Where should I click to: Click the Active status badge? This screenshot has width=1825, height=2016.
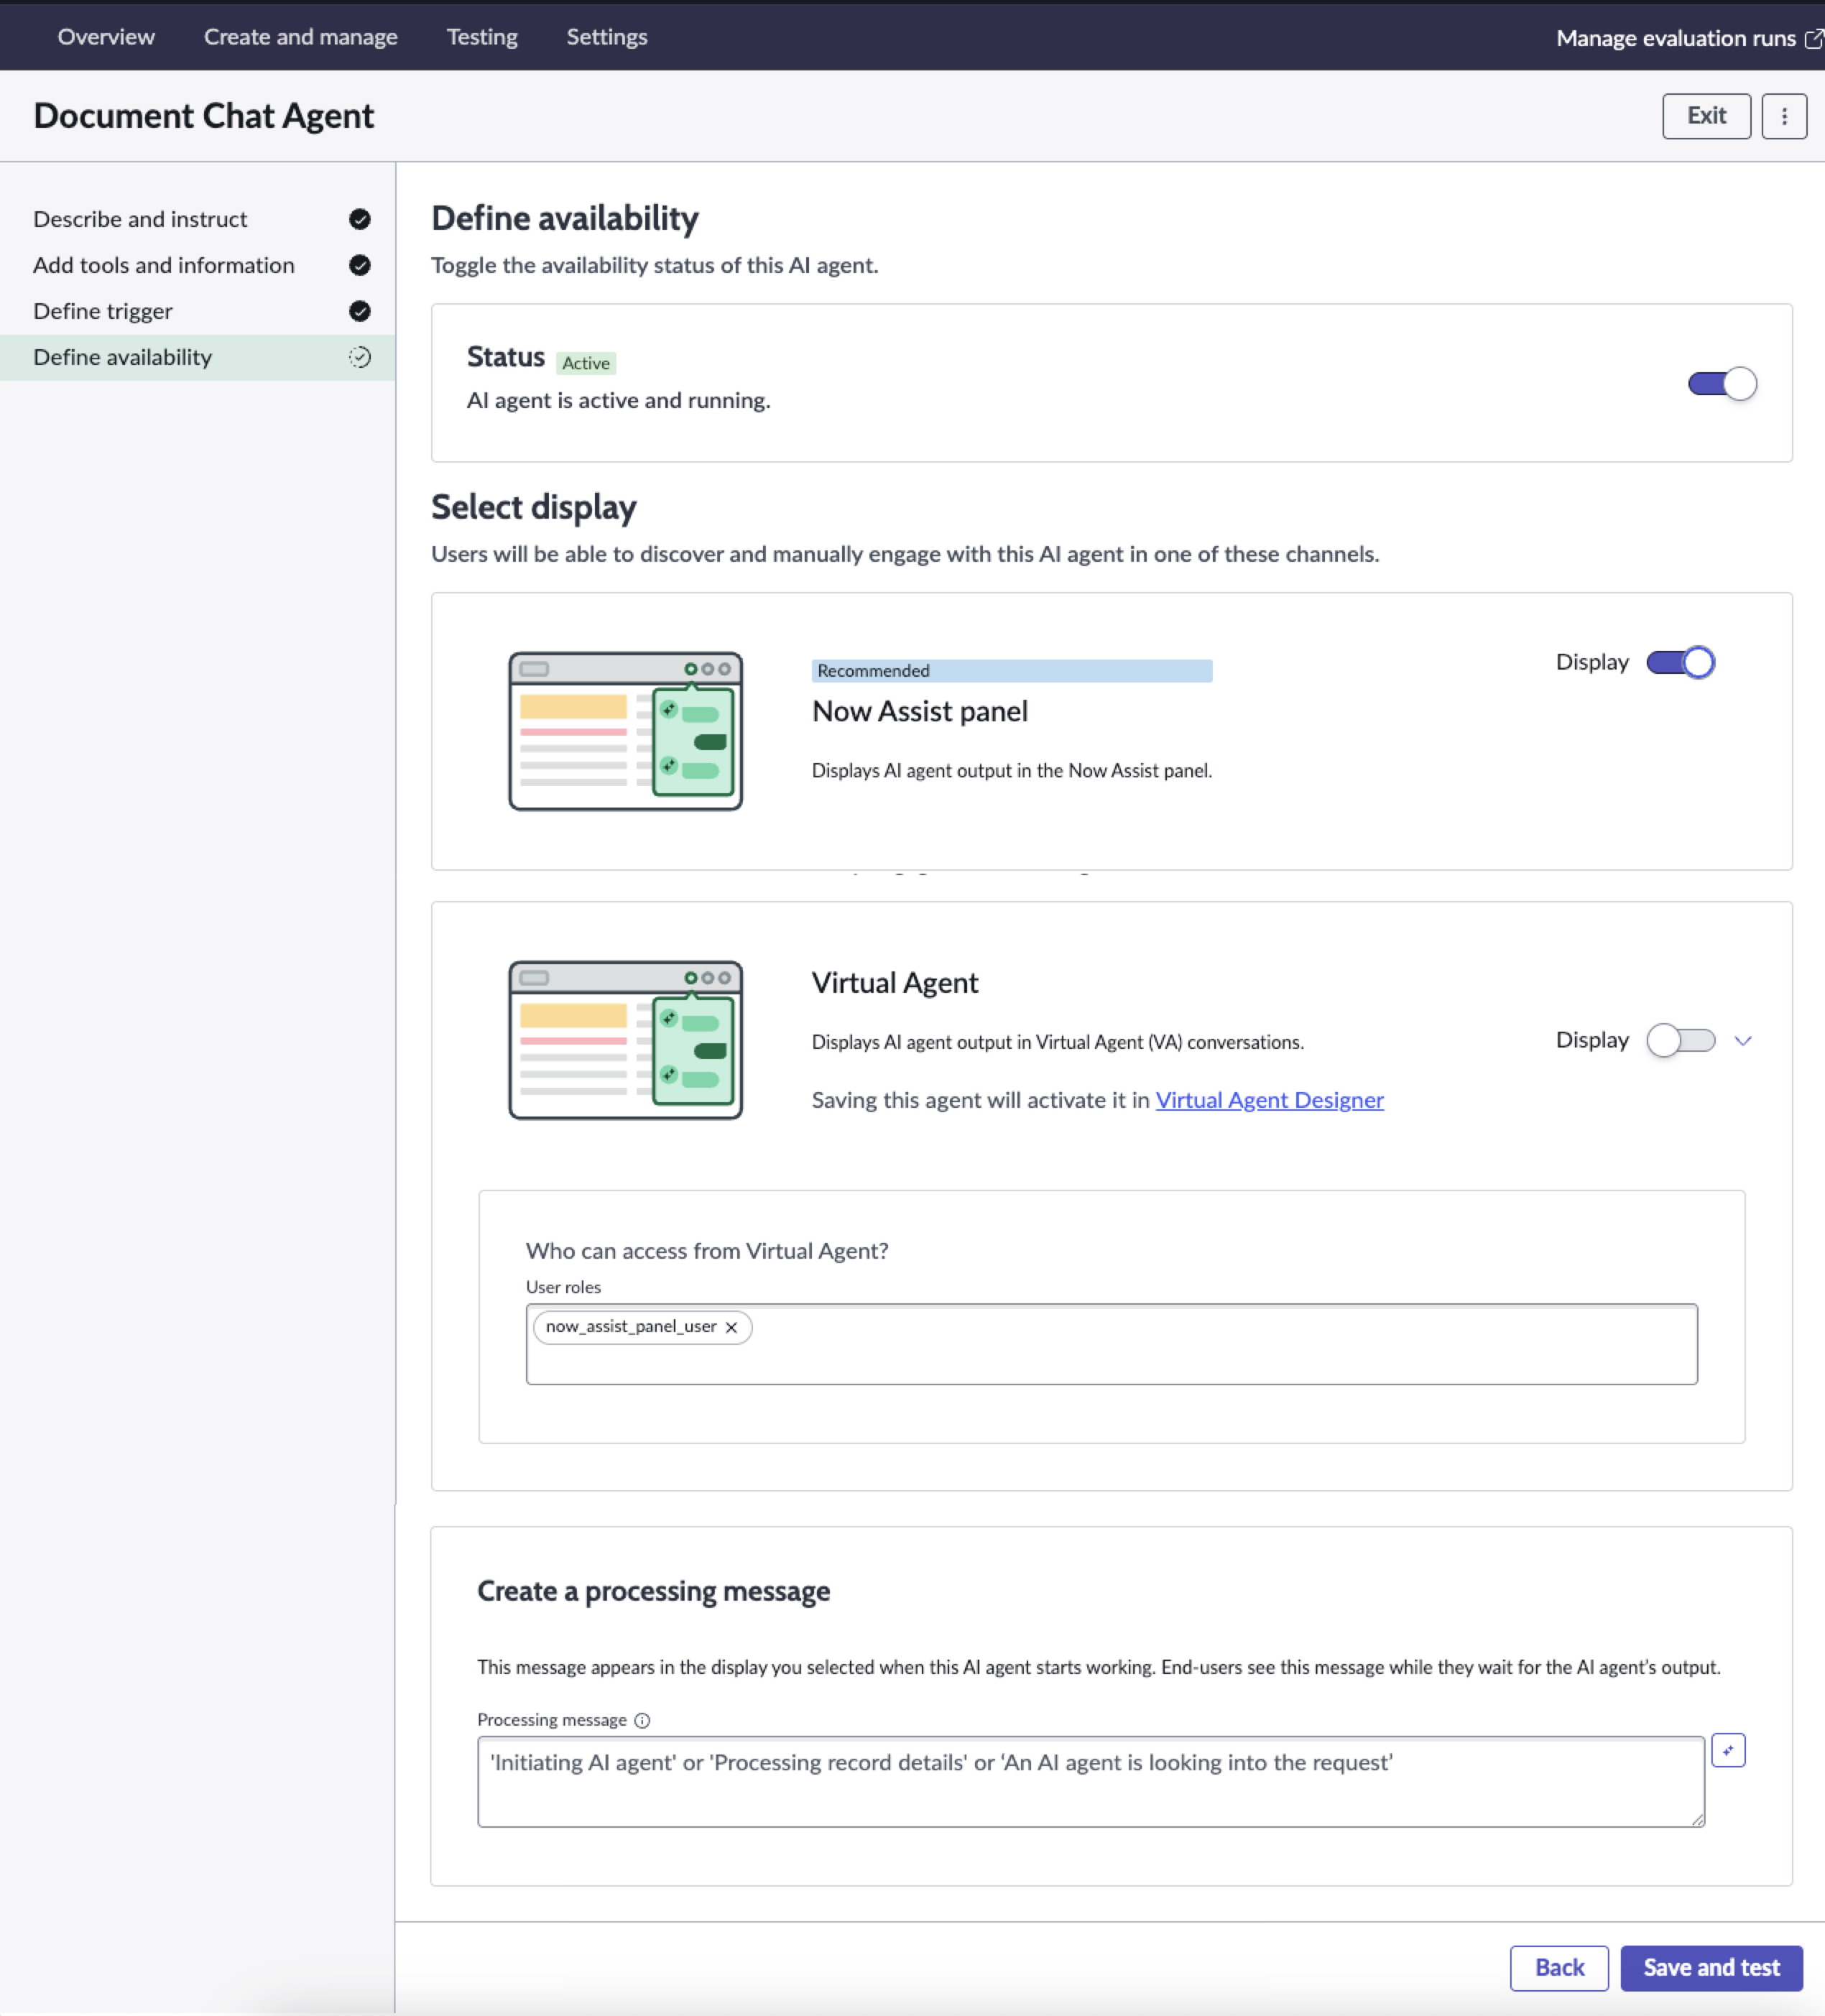586,363
